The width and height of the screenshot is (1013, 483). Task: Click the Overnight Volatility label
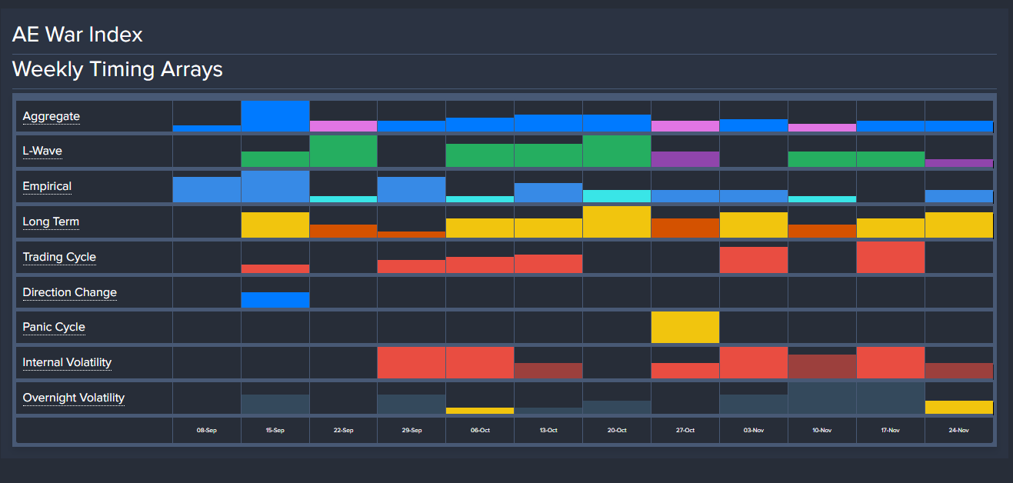(x=73, y=398)
